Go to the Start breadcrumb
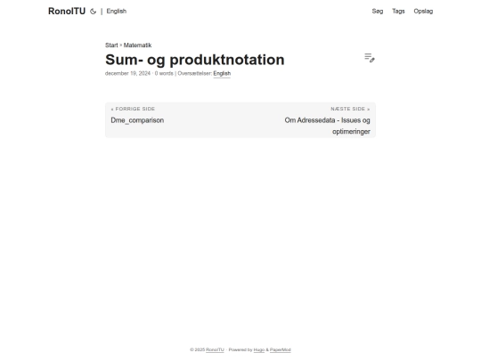The image size is (481, 361). tap(111, 45)
